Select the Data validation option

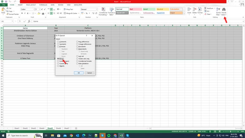point(77,63)
